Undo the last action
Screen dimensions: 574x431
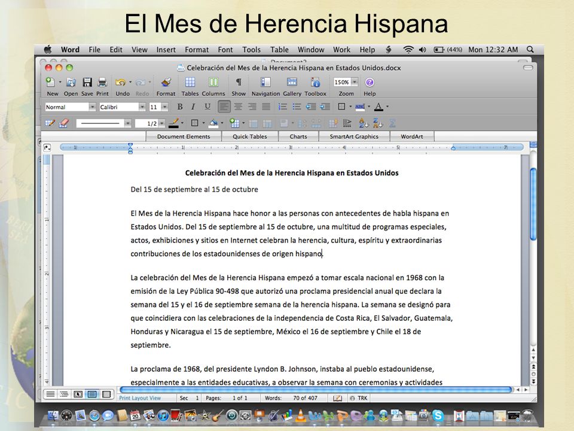120,83
